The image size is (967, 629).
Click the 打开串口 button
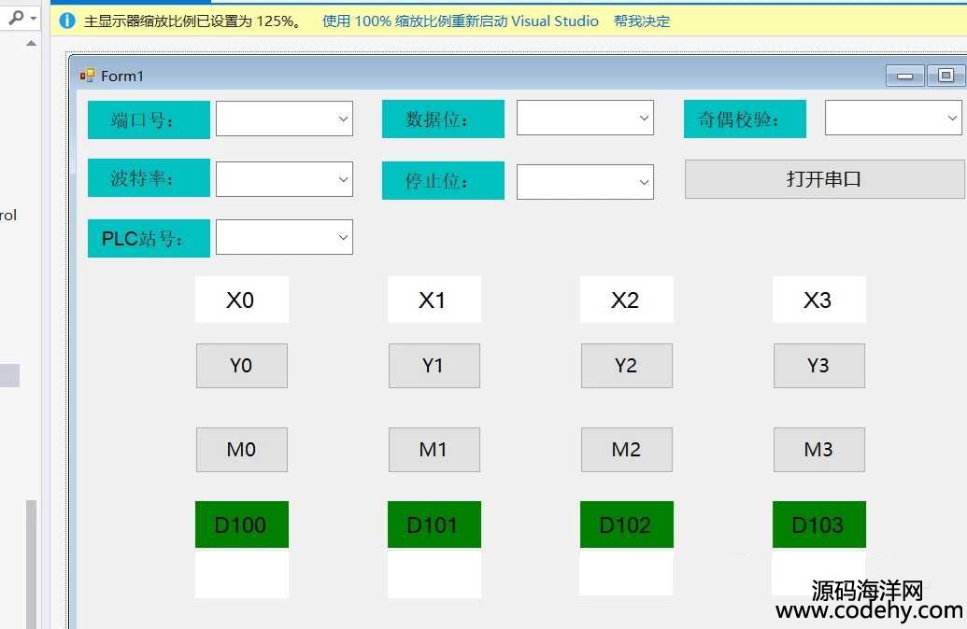click(x=824, y=179)
